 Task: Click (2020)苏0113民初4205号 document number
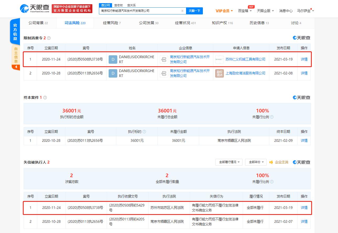[x=127, y=222]
